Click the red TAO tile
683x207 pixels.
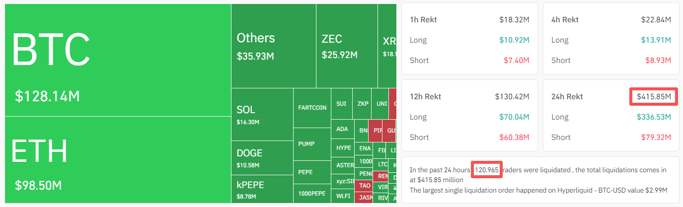click(x=365, y=186)
